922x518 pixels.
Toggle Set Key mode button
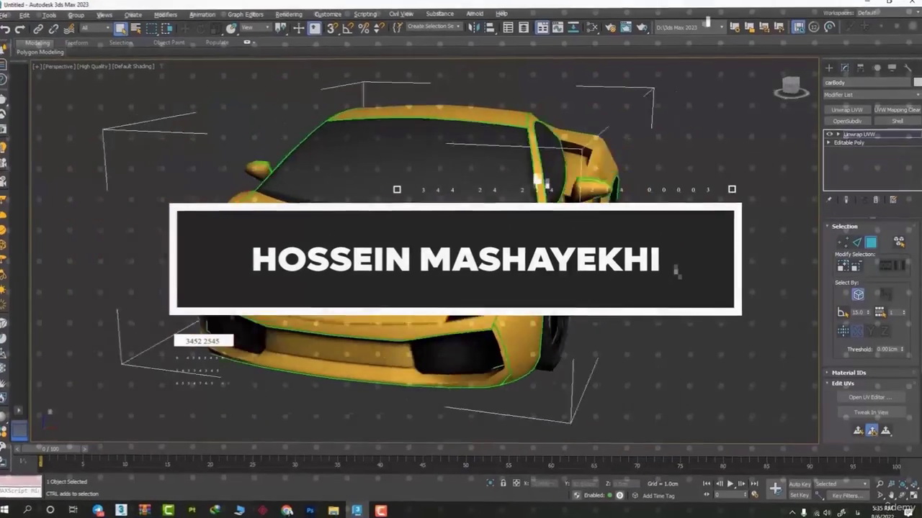(799, 495)
